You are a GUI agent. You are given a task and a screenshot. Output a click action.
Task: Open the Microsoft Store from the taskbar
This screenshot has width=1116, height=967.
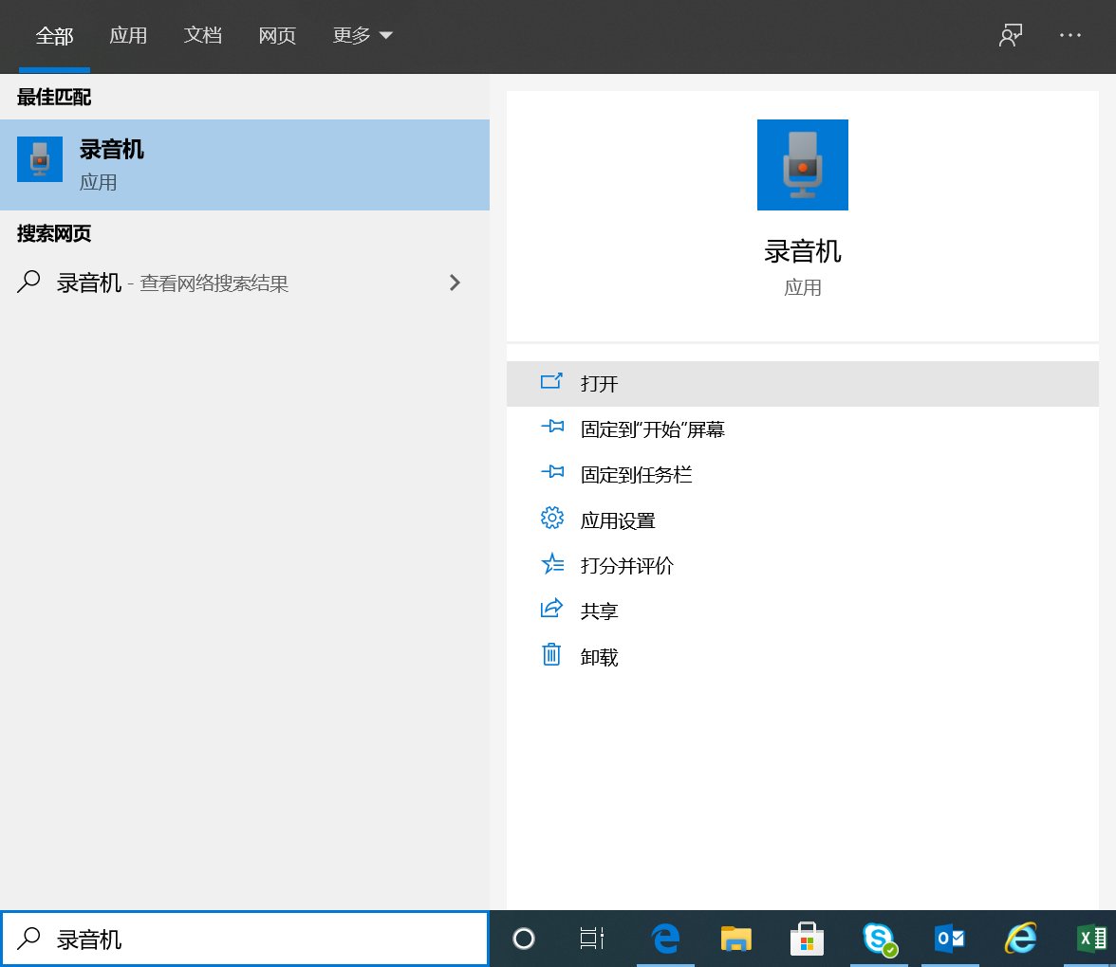pyautogui.click(x=807, y=939)
